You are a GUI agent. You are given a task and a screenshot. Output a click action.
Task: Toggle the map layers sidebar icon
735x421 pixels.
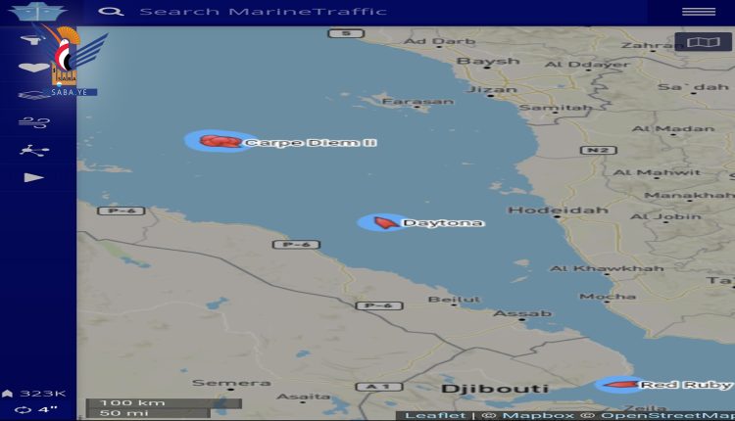pyautogui.click(x=34, y=95)
